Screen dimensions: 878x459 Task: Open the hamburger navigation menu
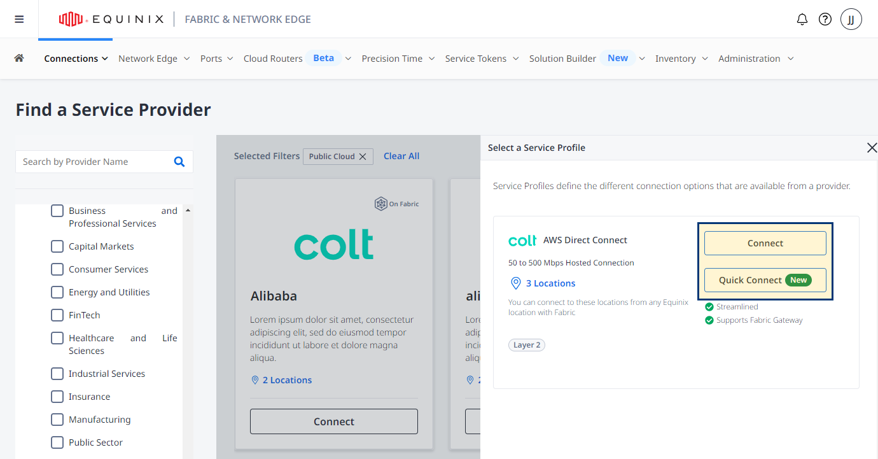tap(19, 19)
